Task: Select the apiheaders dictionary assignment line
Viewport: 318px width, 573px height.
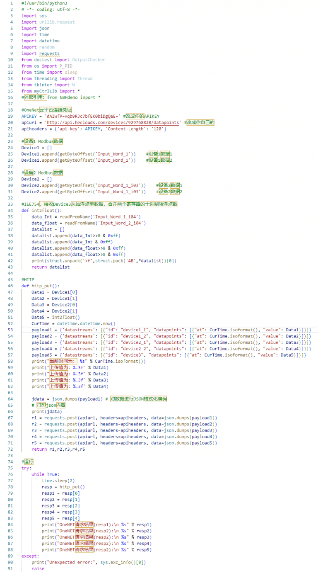Action: coord(94,129)
